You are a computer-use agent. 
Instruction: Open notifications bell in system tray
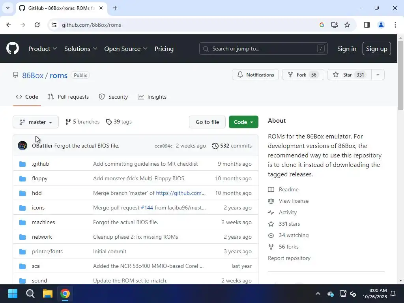point(393,294)
